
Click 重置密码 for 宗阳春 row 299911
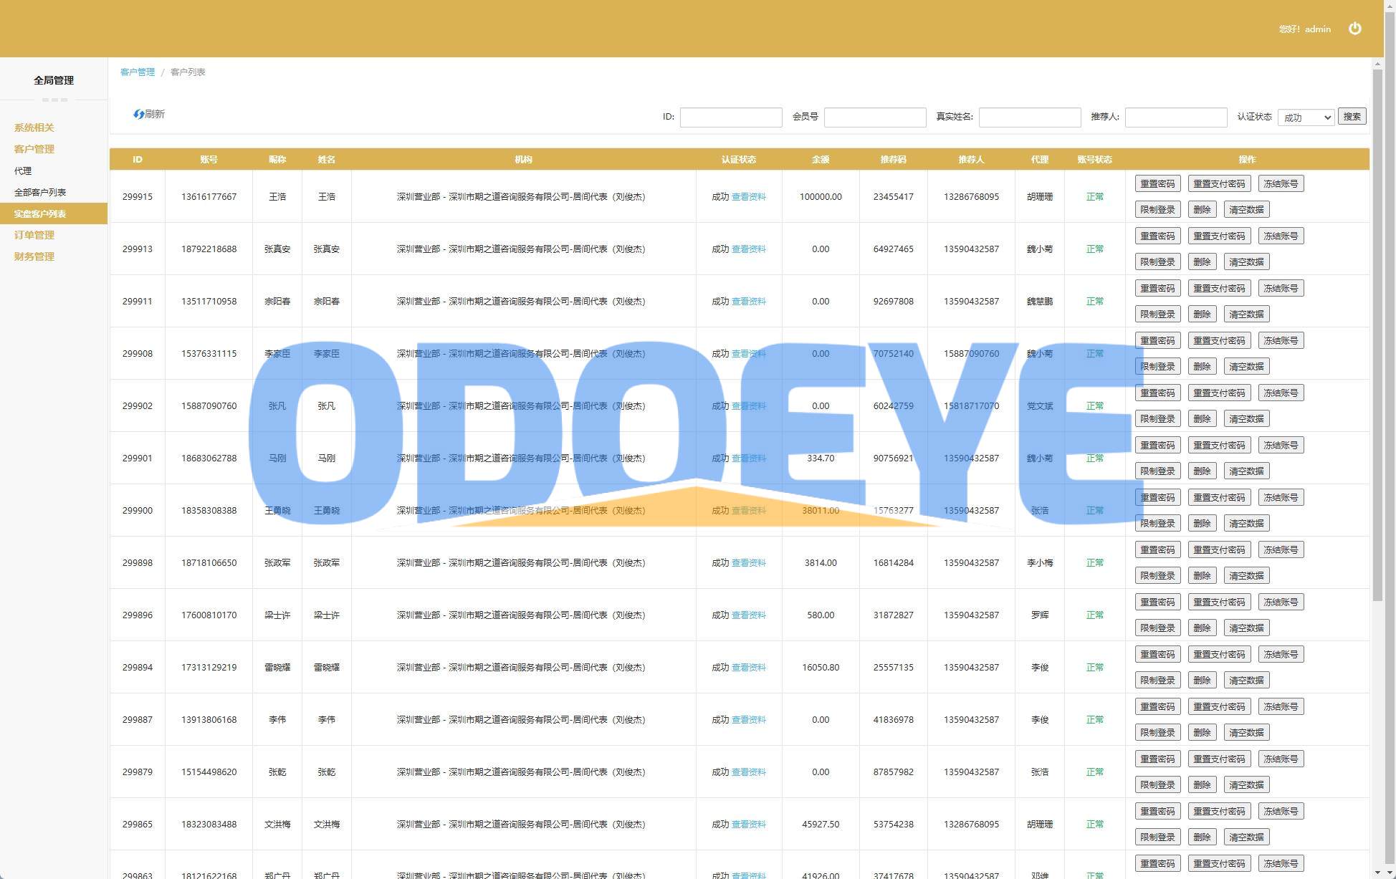1157,288
